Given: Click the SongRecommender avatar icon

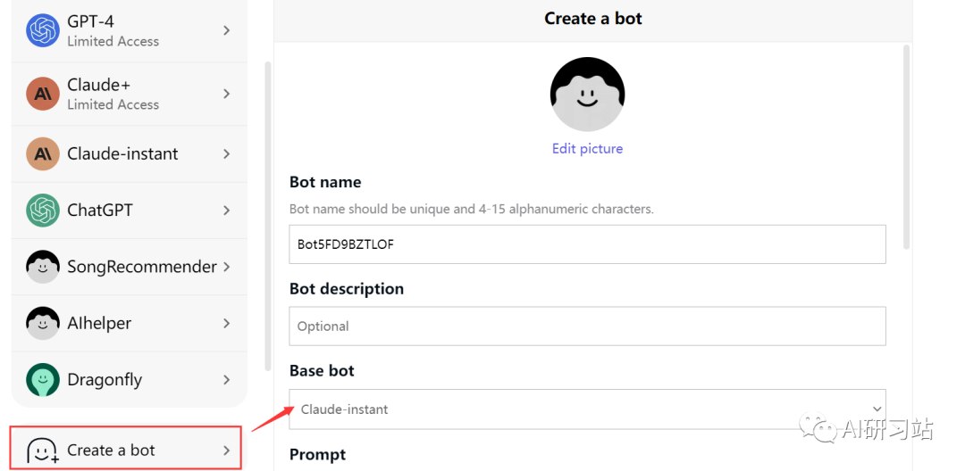Looking at the screenshot, I should click(43, 267).
